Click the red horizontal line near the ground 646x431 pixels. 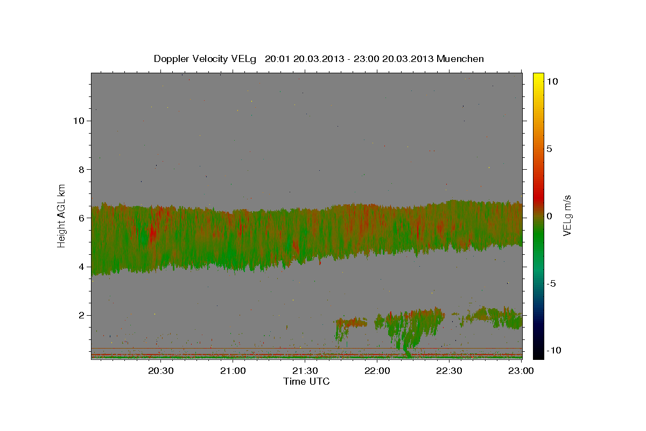(x=306, y=348)
